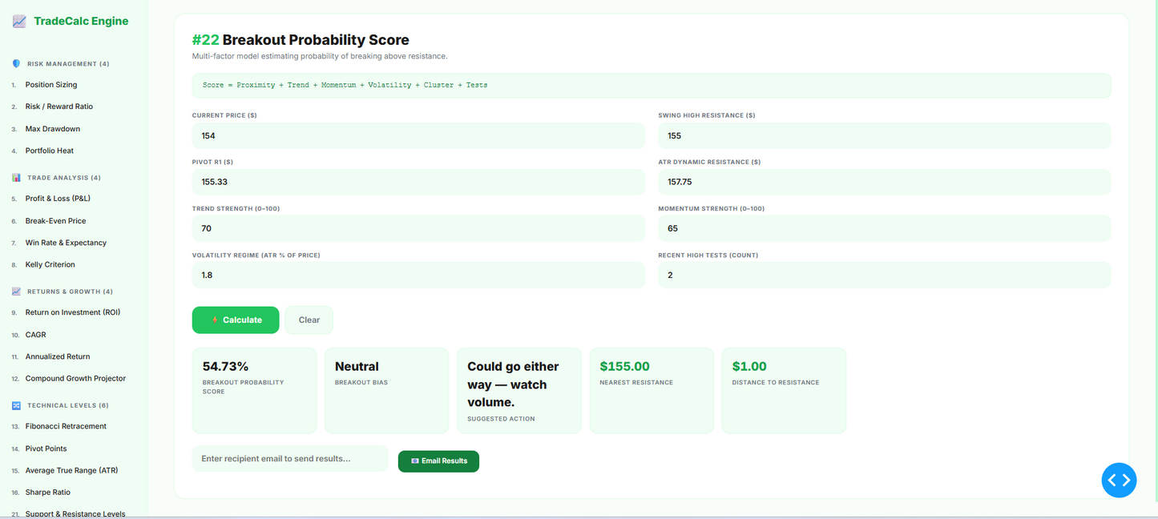1158x519 pixels.
Task: Open Compound Growth Projector
Action: [x=74, y=378]
